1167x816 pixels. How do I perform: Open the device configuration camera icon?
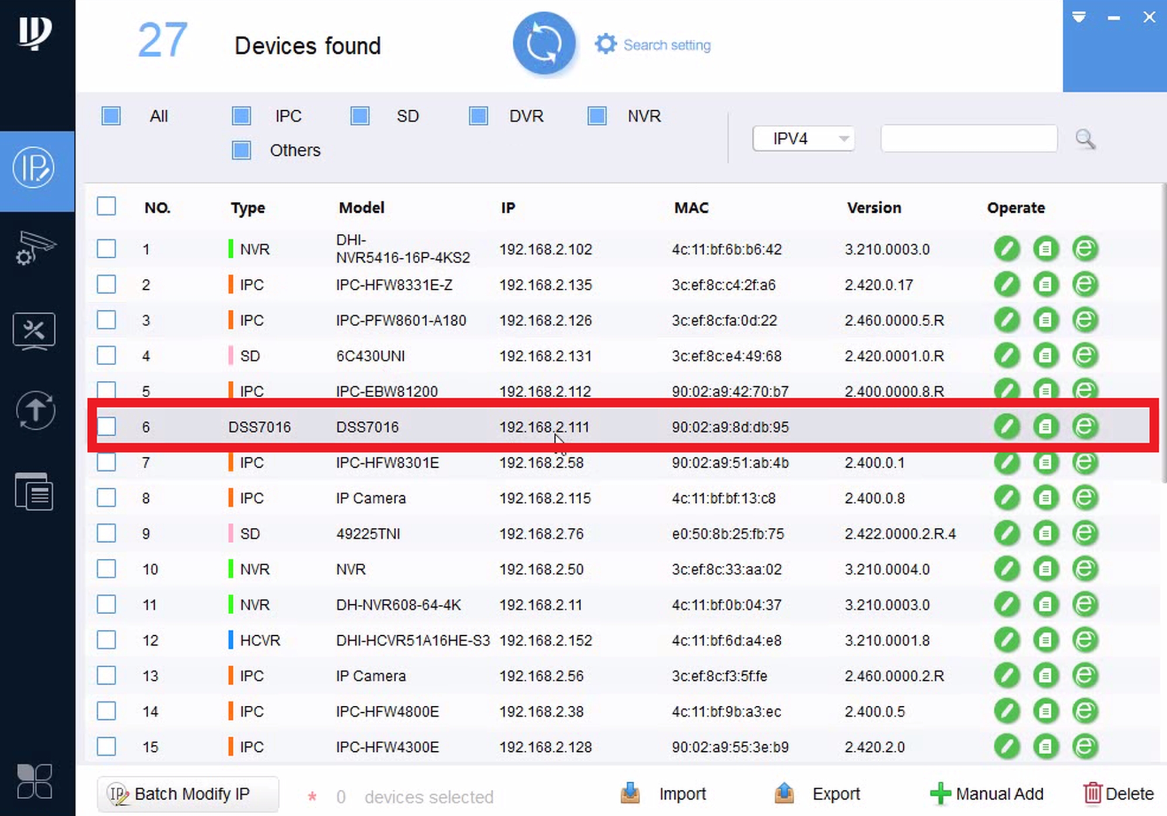[x=34, y=249]
